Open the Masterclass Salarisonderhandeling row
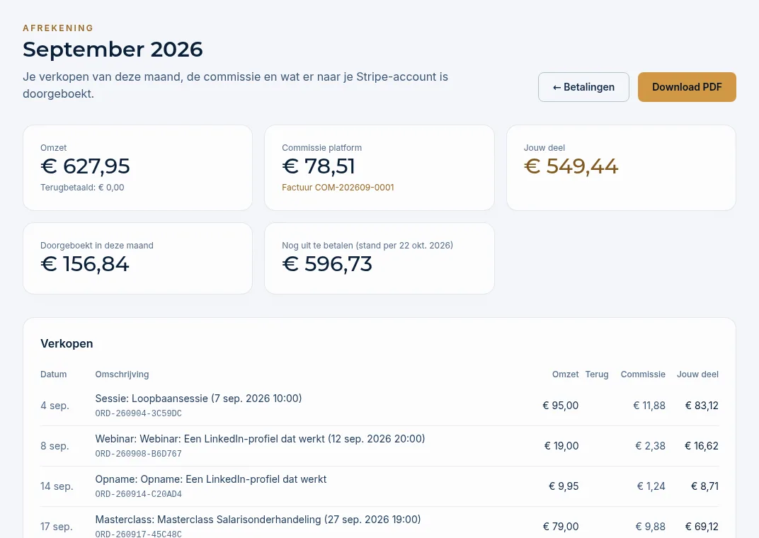The image size is (759, 538). (x=379, y=522)
